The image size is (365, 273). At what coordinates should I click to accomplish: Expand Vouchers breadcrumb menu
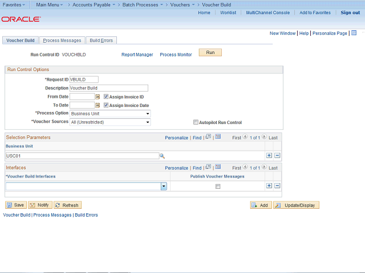(182, 5)
